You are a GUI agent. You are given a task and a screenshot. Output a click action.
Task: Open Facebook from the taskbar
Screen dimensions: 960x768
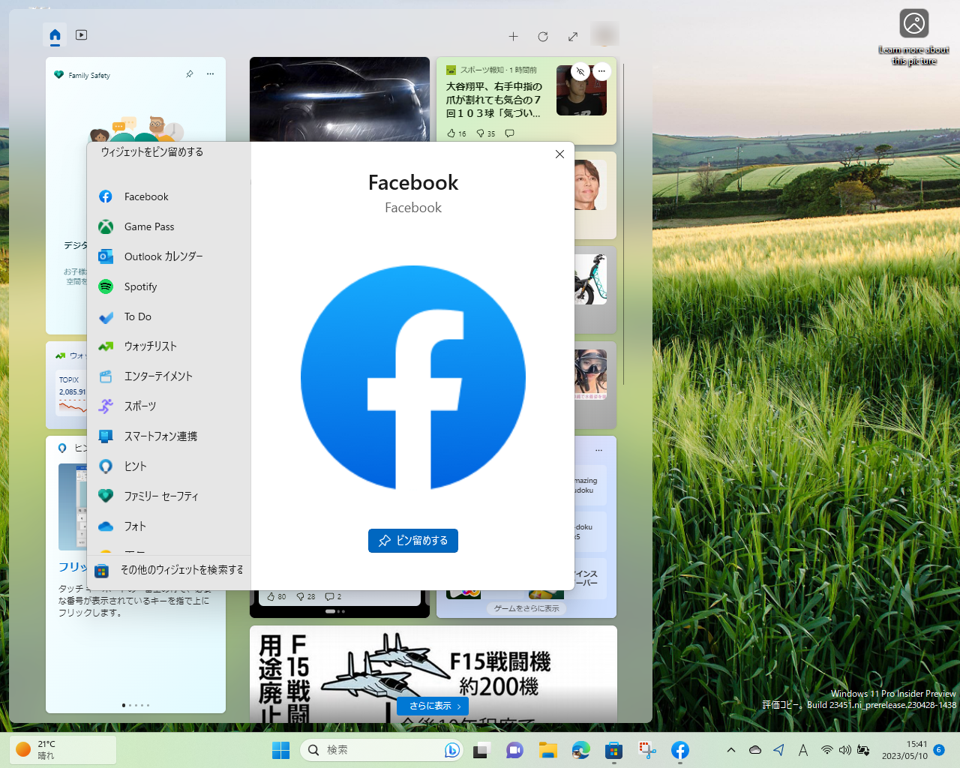pos(679,750)
